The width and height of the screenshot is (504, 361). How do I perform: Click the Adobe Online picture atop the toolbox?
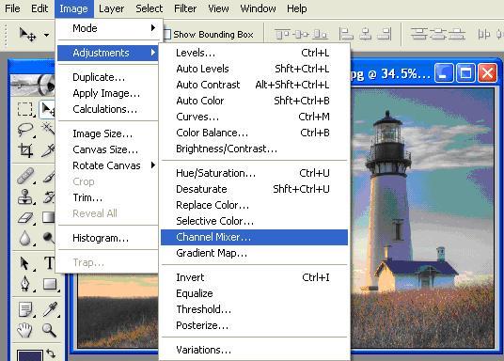tap(32, 85)
